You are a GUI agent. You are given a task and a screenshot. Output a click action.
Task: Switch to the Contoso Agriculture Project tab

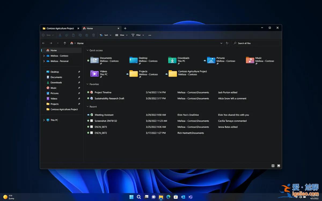pyautogui.click(x=60, y=28)
